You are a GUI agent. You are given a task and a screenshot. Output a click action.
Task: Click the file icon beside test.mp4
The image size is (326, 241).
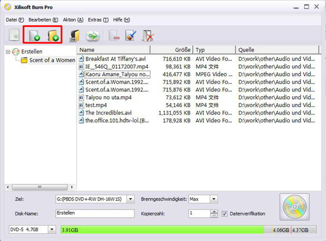(81, 105)
